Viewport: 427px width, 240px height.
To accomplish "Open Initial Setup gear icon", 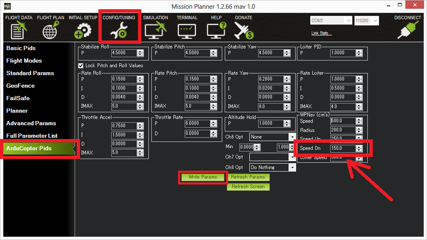I will 83,30.
